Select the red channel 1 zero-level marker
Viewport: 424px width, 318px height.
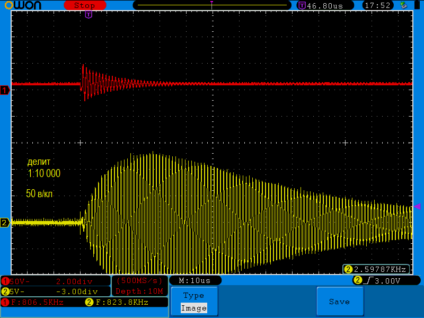(5, 91)
